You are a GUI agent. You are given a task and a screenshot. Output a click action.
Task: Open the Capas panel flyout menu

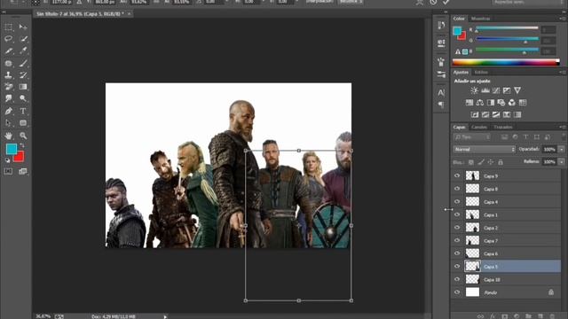(x=562, y=128)
